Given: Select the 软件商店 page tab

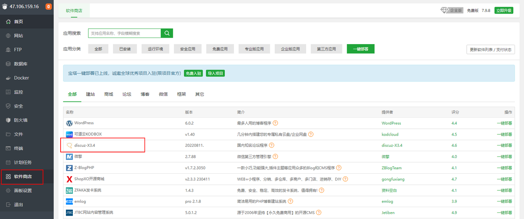Looking at the screenshot, I should click(x=74, y=11).
